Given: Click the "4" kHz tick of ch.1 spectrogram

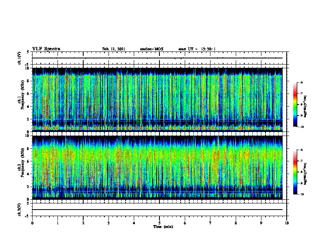Looking at the screenshot, I should [29, 107].
